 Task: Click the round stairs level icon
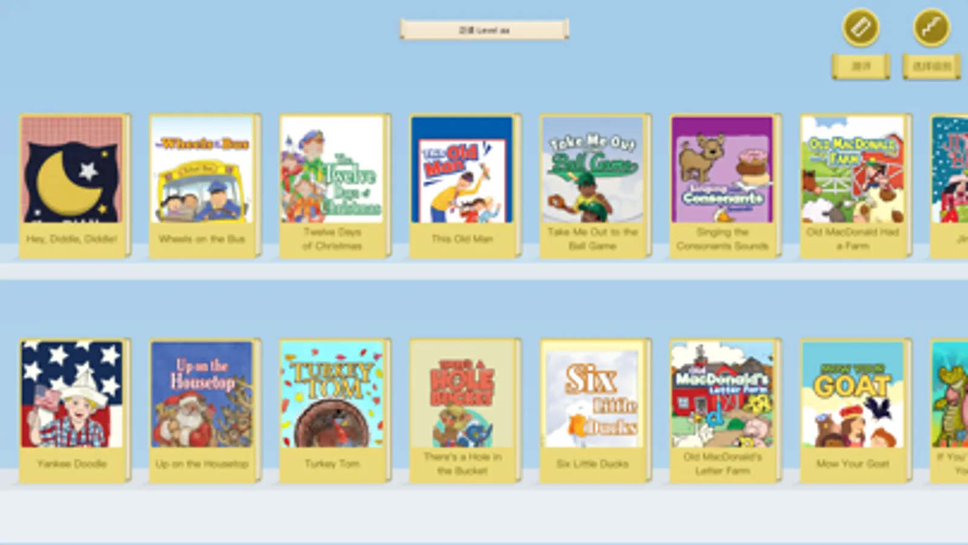(x=931, y=27)
